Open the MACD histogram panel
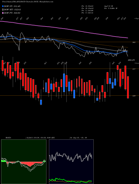139x184 pixels. pyautogui.click(x=24, y=162)
